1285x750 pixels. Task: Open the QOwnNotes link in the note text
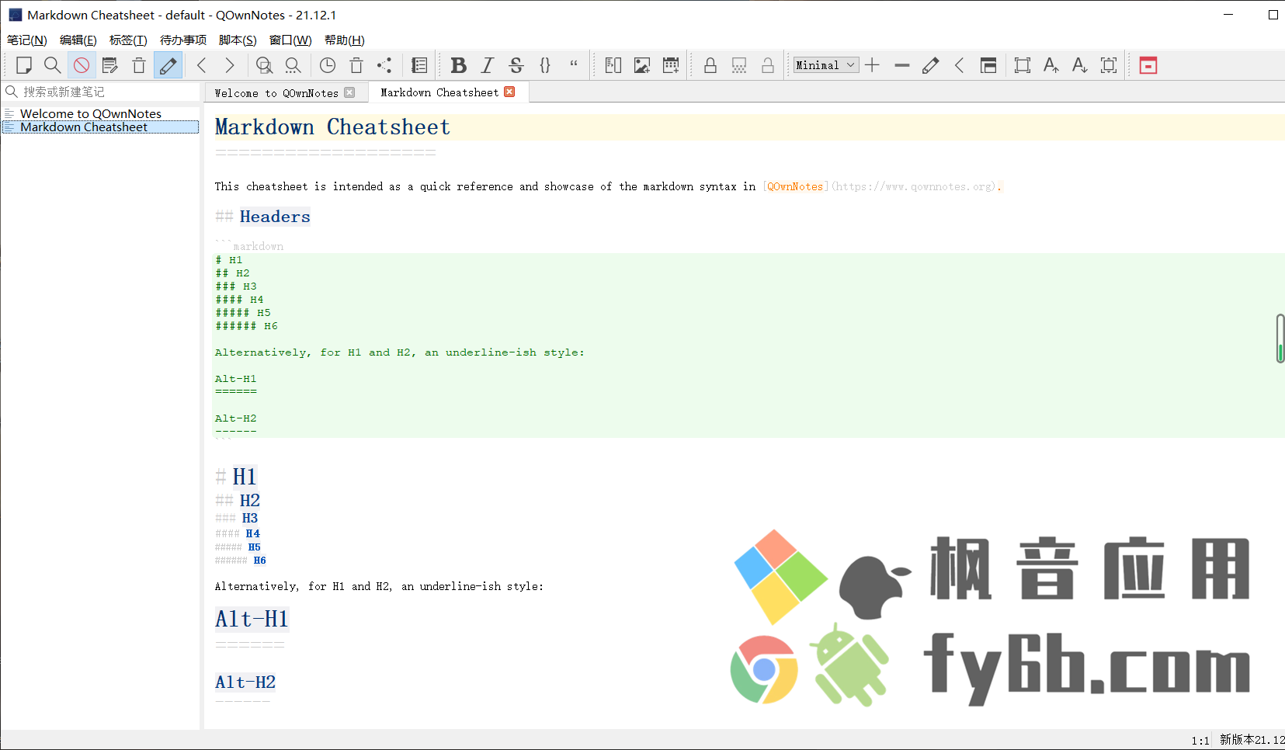(x=795, y=186)
